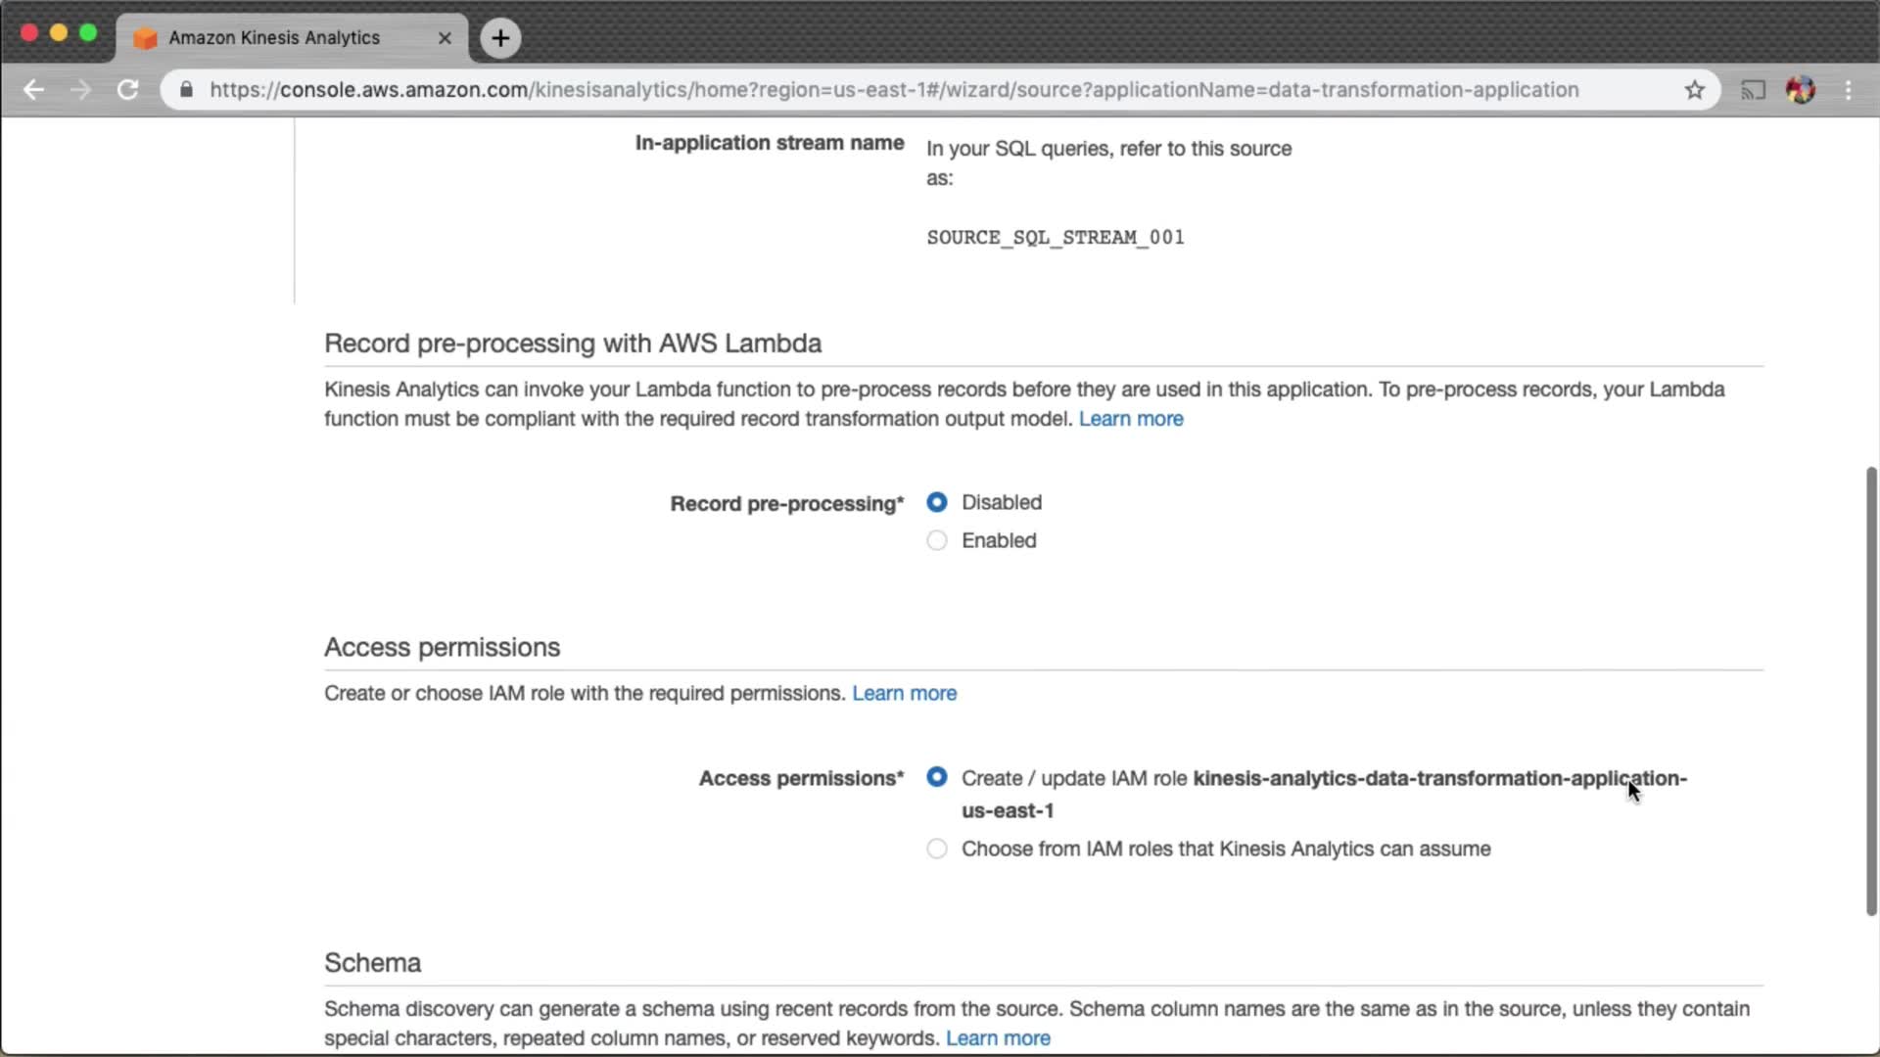Open the Chrome three-dot menu
This screenshot has height=1057, width=1880.
(x=1849, y=90)
